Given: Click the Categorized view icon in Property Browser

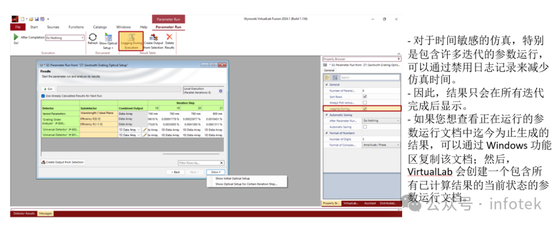Looking at the screenshot, I should point(327,77).
